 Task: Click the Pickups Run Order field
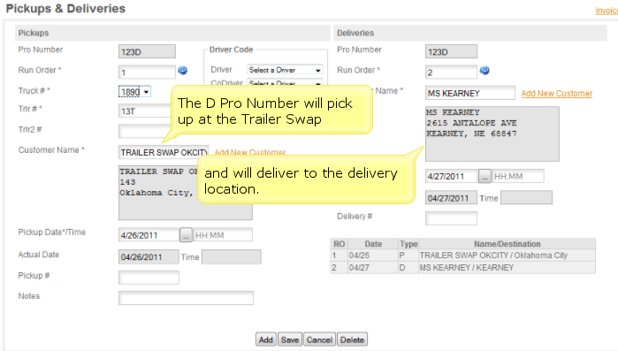coord(147,72)
